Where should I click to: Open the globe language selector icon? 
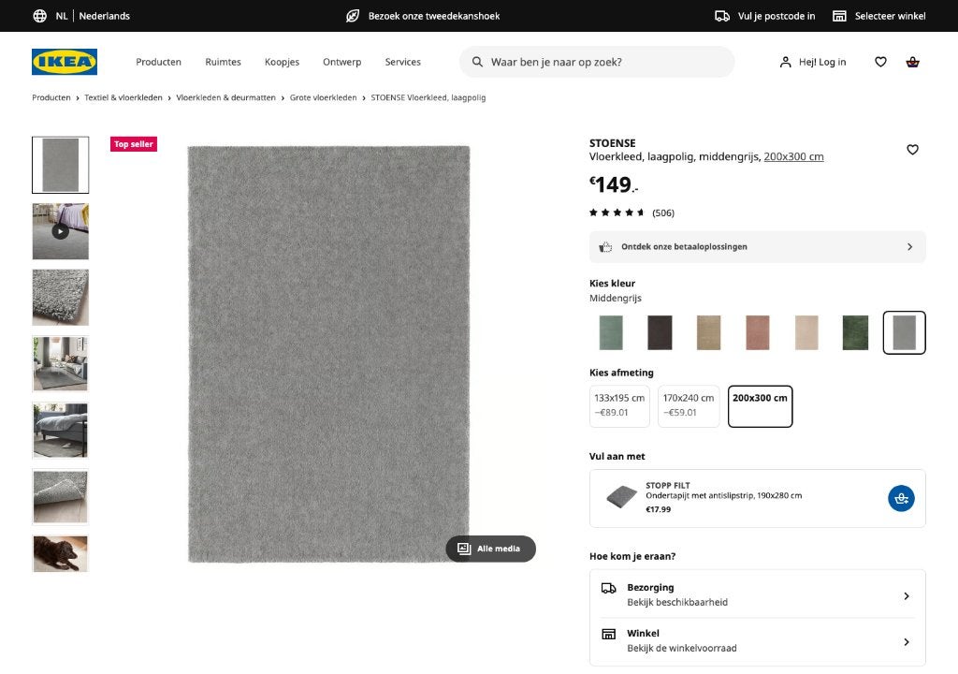(39, 16)
